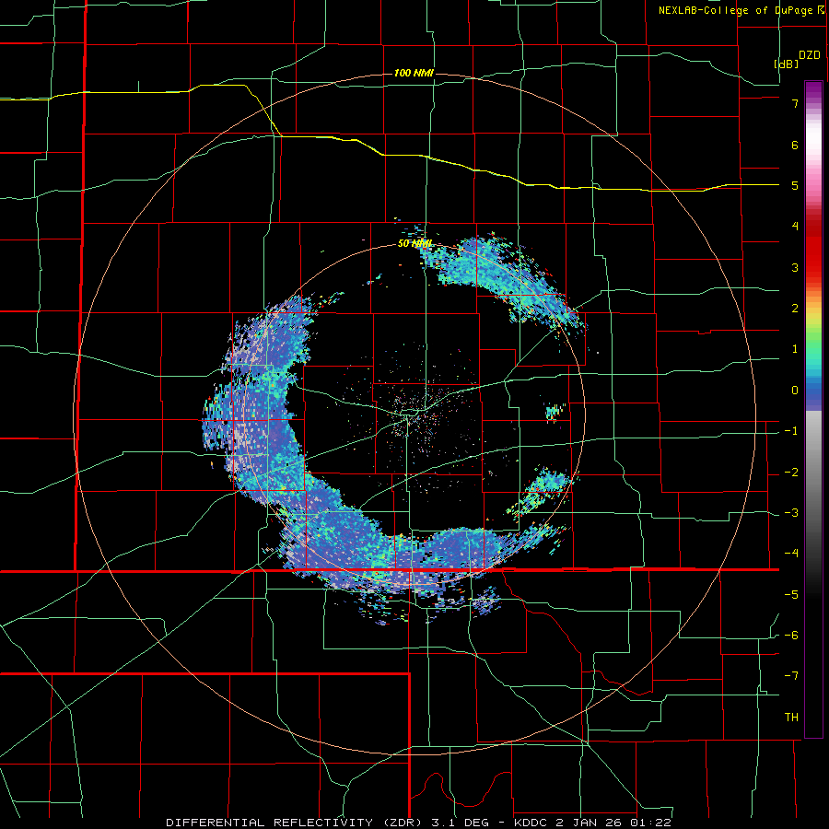Click the TH threshold label on legend
Image resolution: width=829 pixels, height=829 pixels.
point(791,717)
